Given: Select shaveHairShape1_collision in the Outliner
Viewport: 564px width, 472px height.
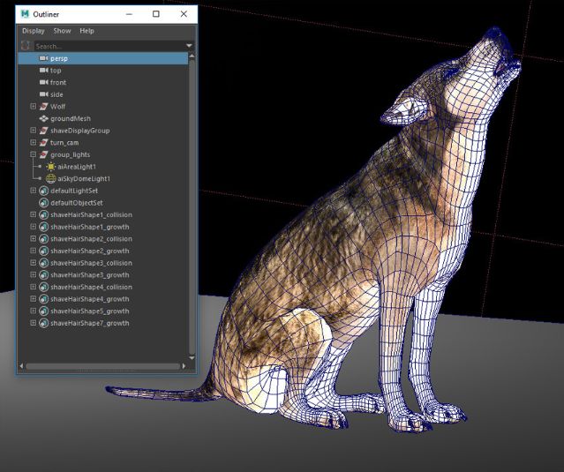Looking at the screenshot, I should pyautogui.click(x=91, y=214).
